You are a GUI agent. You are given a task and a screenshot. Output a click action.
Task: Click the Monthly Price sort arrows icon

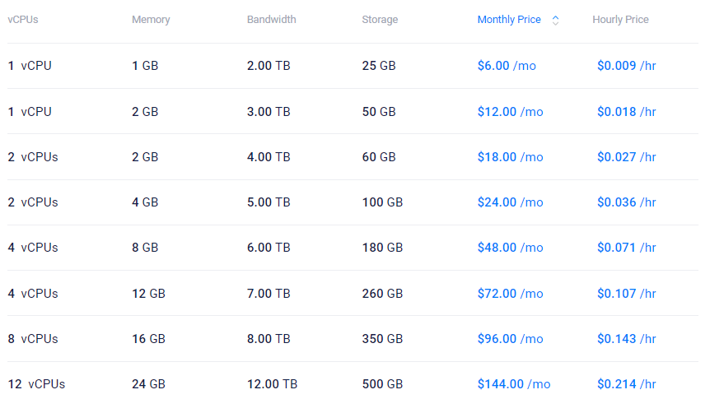(555, 21)
